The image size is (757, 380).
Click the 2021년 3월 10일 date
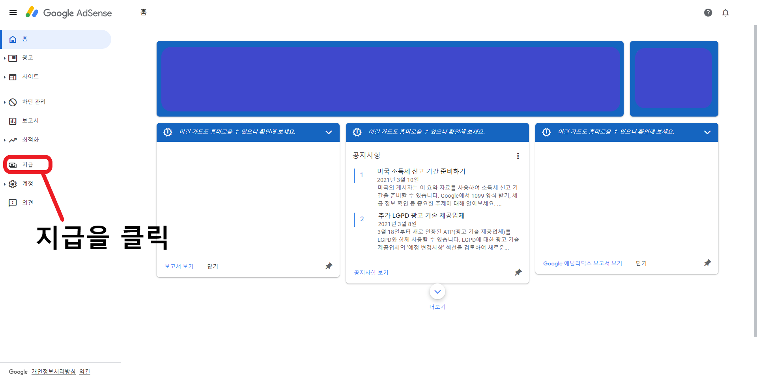pos(398,180)
